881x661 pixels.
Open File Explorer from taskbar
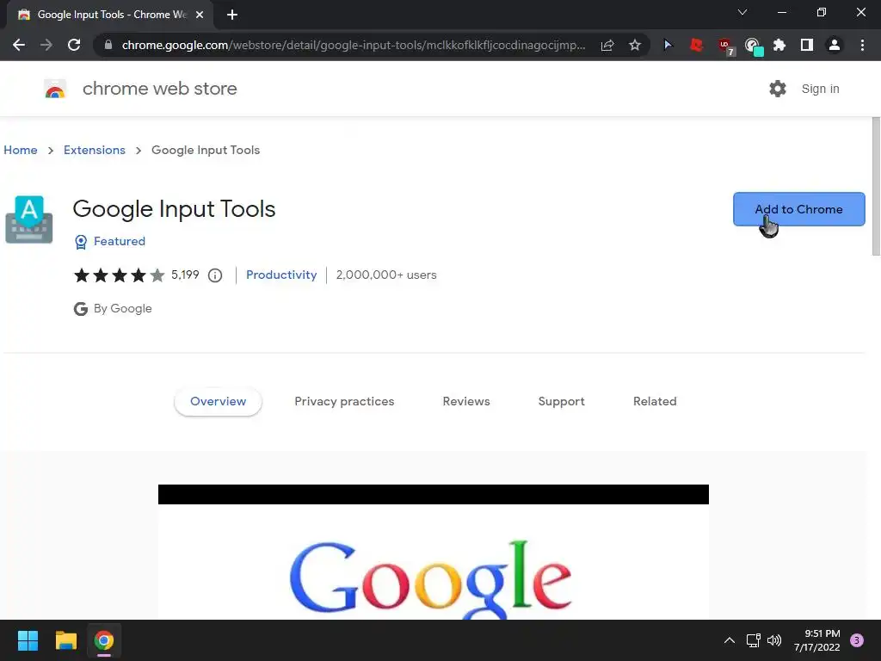click(x=65, y=640)
